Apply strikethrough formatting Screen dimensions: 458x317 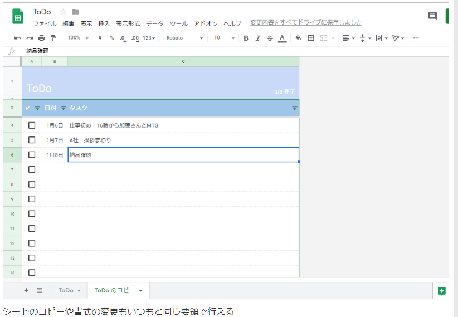point(270,38)
